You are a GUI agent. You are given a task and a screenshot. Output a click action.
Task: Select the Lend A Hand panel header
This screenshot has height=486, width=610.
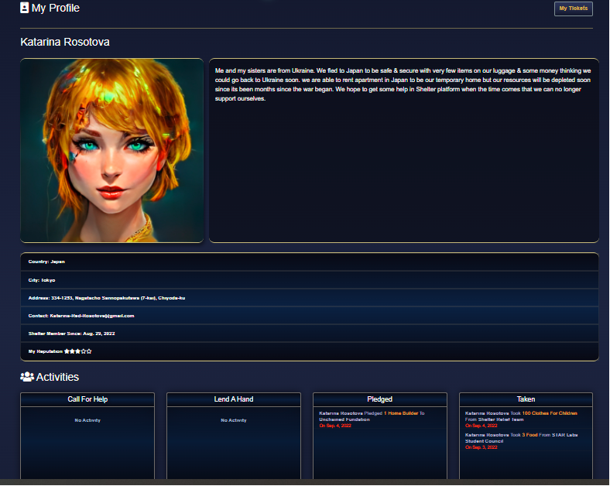[x=234, y=399]
